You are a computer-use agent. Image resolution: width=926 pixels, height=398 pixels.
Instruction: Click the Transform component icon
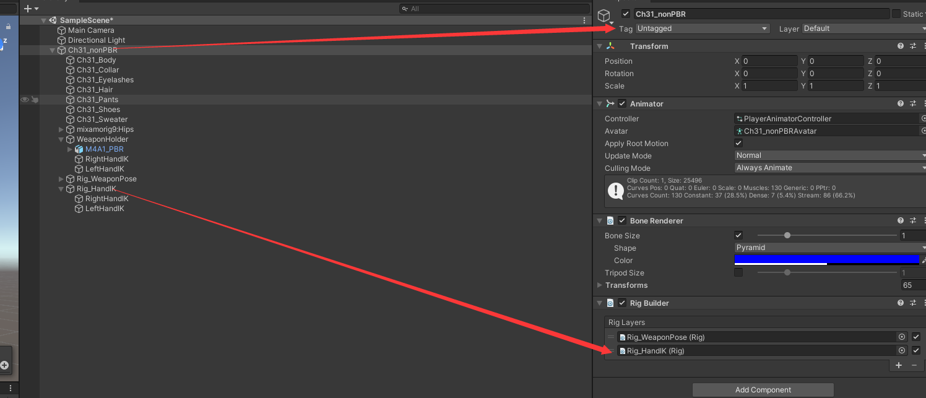610,46
